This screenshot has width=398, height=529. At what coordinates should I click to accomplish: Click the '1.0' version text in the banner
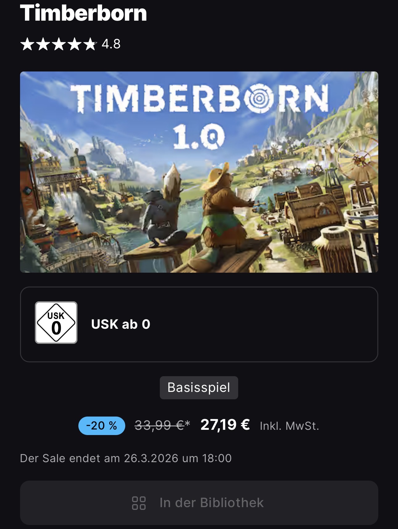pyautogui.click(x=199, y=137)
